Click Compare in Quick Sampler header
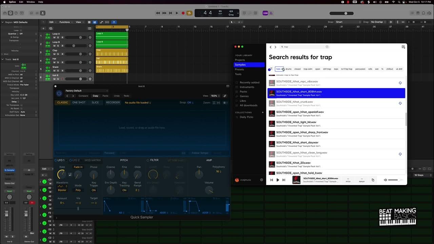This screenshot has width=434, height=244. click(x=83, y=96)
